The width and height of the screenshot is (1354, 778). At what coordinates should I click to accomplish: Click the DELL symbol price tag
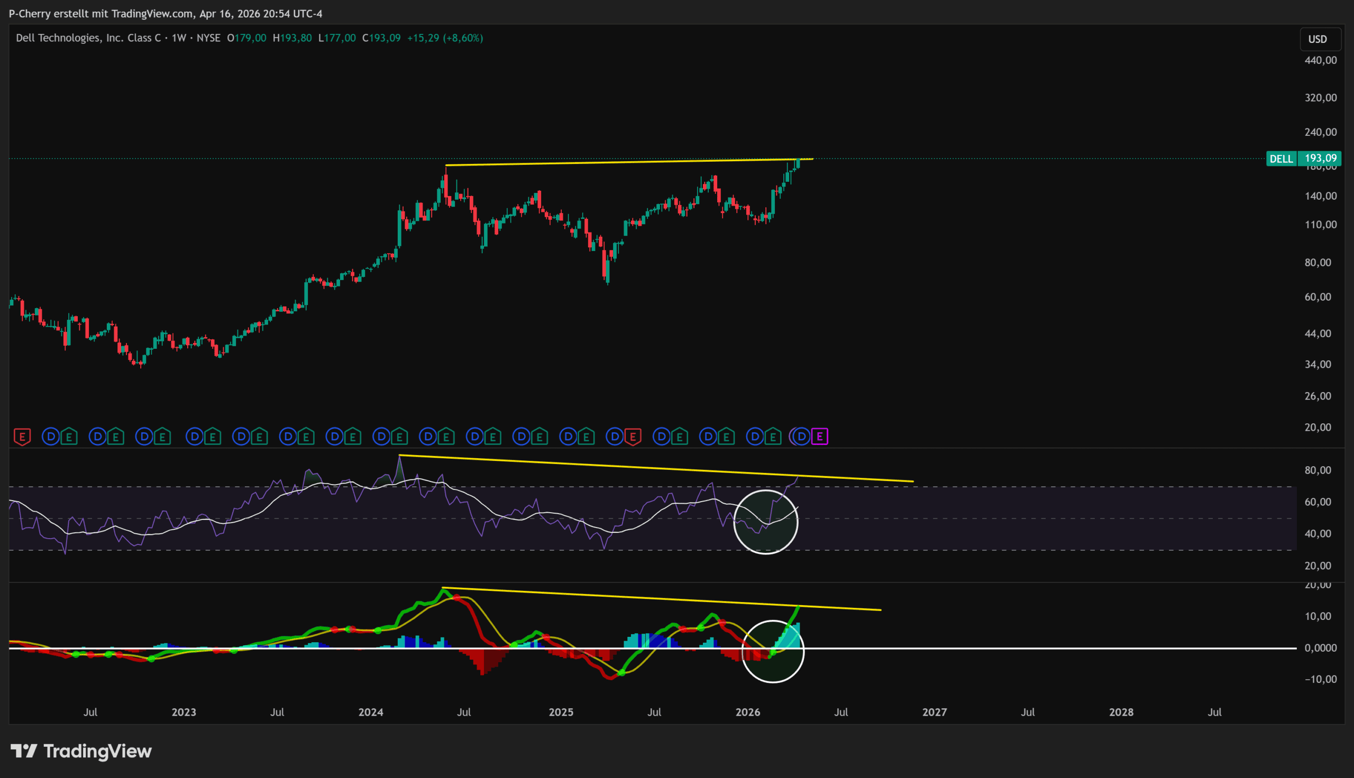(1281, 159)
